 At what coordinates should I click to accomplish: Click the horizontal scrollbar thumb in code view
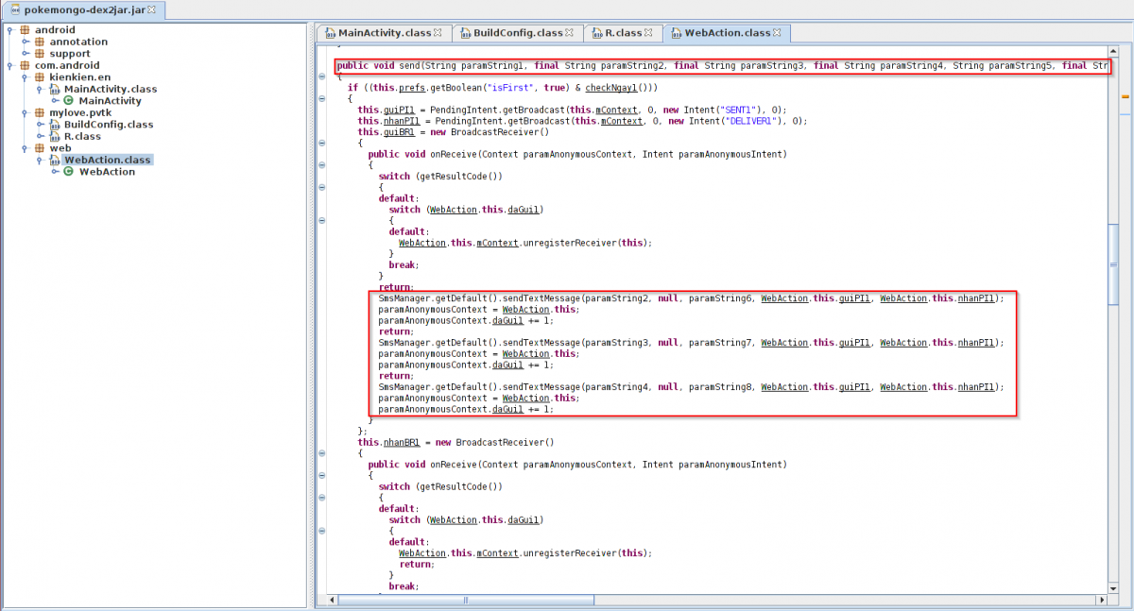465,600
